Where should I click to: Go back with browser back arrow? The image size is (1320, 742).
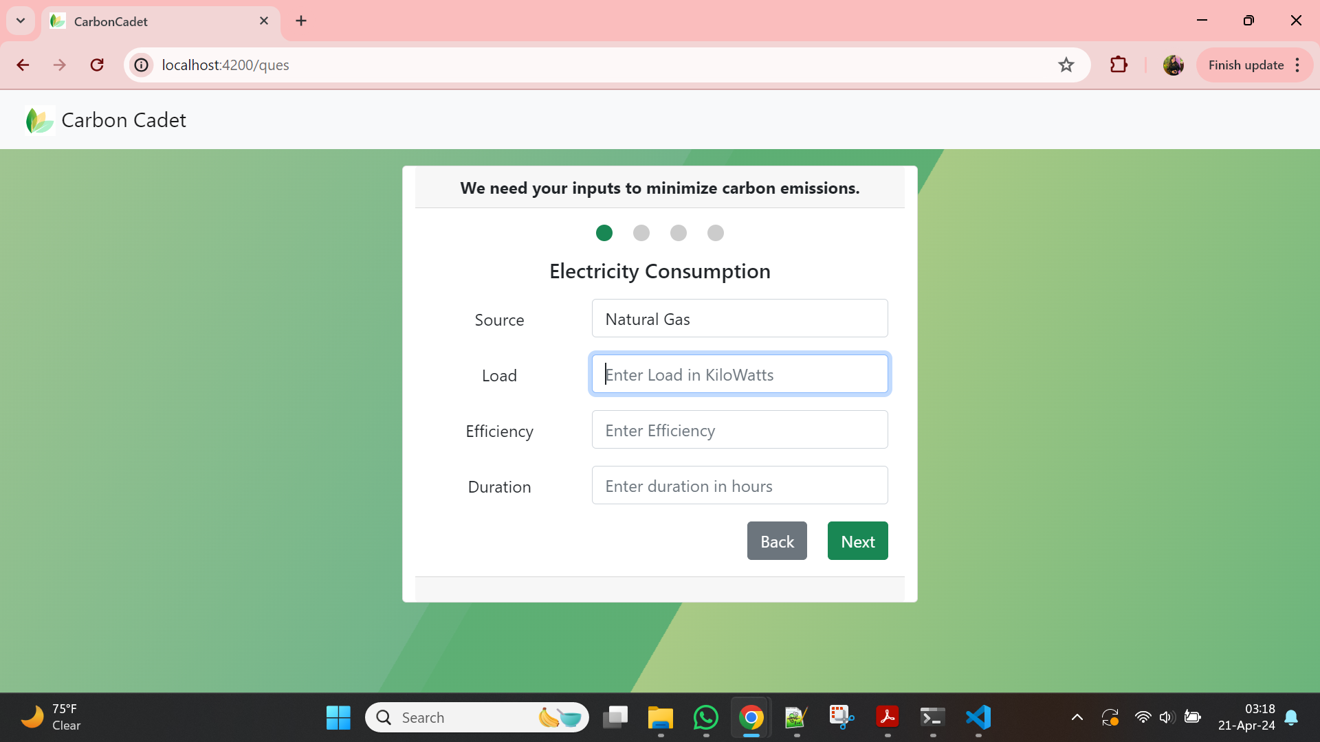pyautogui.click(x=23, y=65)
